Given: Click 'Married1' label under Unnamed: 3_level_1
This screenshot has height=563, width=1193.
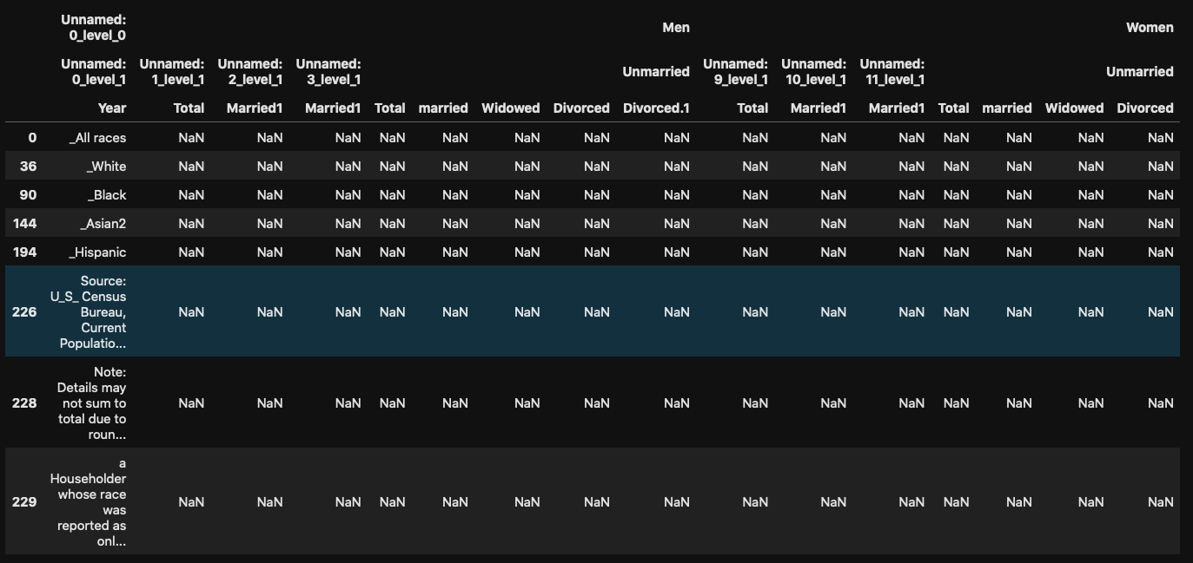Looking at the screenshot, I should tap(333, 108).
